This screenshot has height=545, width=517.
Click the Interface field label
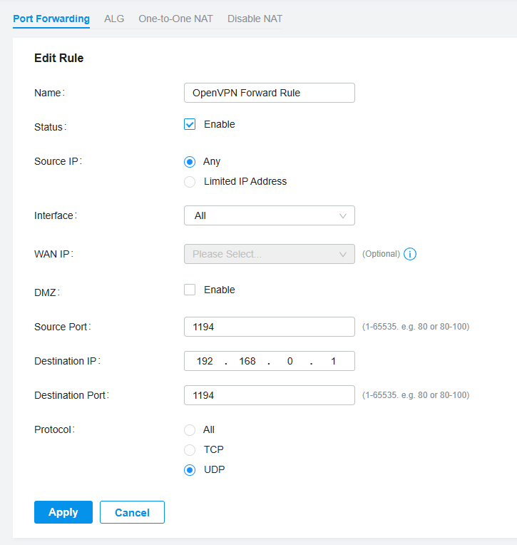pos(56,215)
